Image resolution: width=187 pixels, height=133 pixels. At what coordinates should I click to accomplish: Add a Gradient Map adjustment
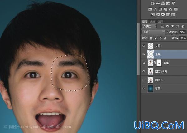(x=173, y=15)
